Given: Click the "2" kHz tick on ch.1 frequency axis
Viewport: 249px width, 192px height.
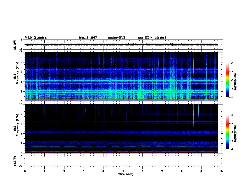Looking at the screenshot, I should pos(22,91).
